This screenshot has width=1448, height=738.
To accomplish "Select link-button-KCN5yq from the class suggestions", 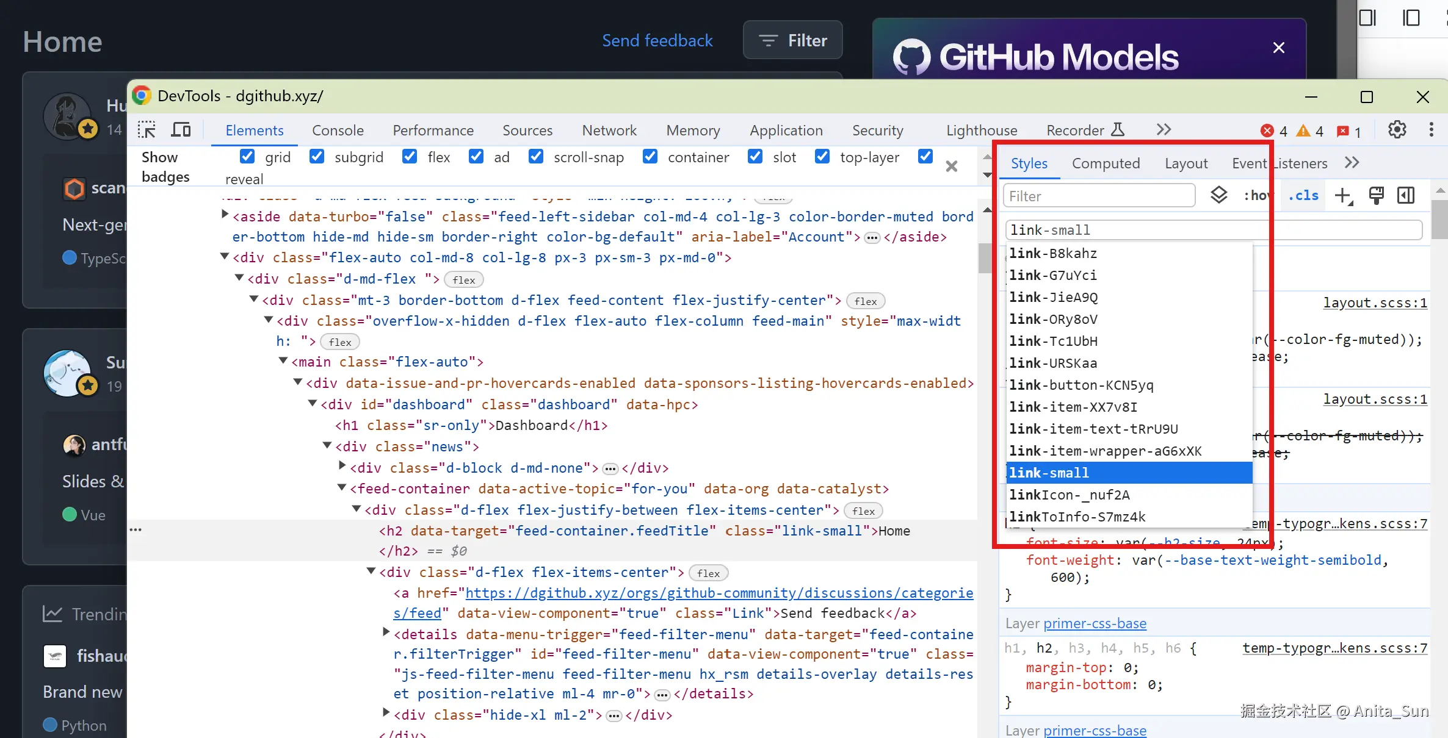I will pyautogui.click(x=1081, y=385).
